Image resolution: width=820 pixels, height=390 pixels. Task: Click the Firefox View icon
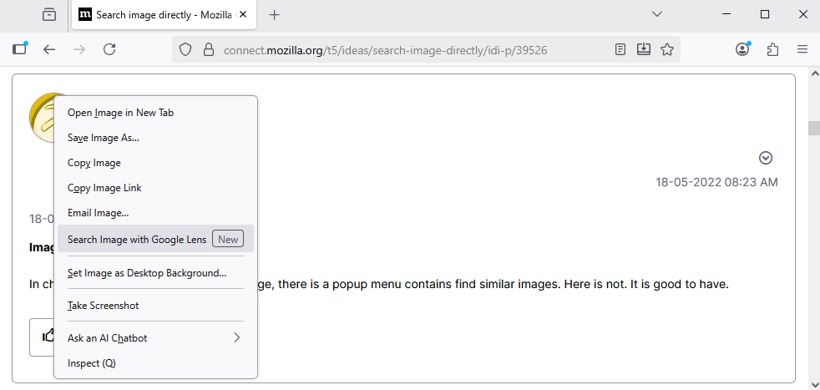coord(49,14)
